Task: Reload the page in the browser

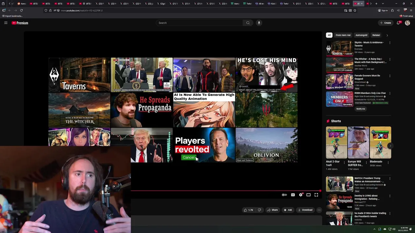Action: [21, 10]
